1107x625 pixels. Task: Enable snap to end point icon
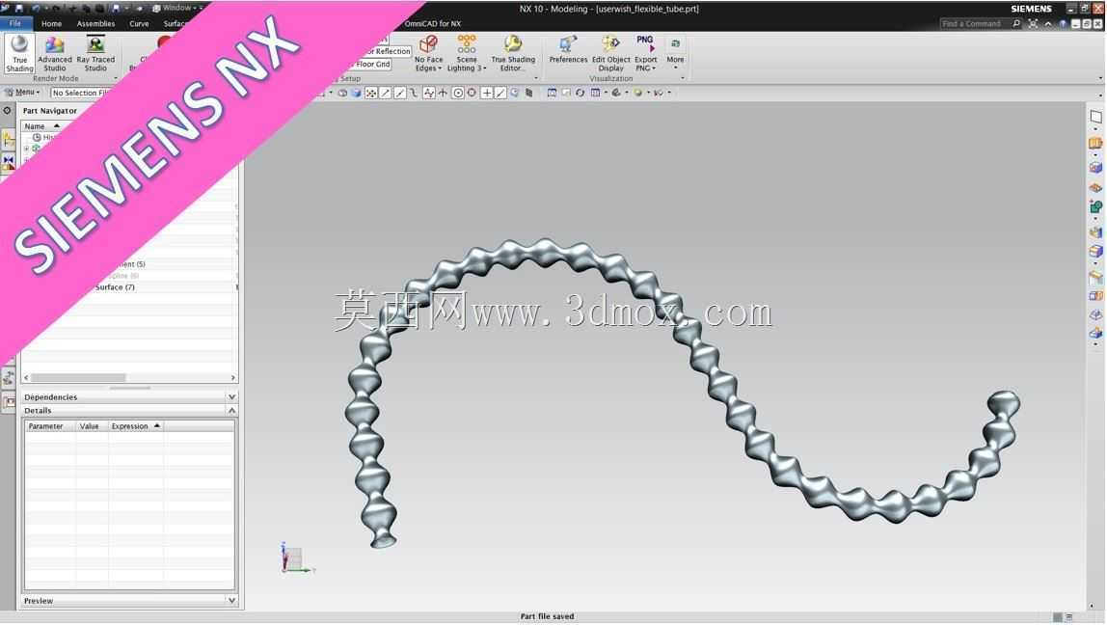[x=386, y=93]
